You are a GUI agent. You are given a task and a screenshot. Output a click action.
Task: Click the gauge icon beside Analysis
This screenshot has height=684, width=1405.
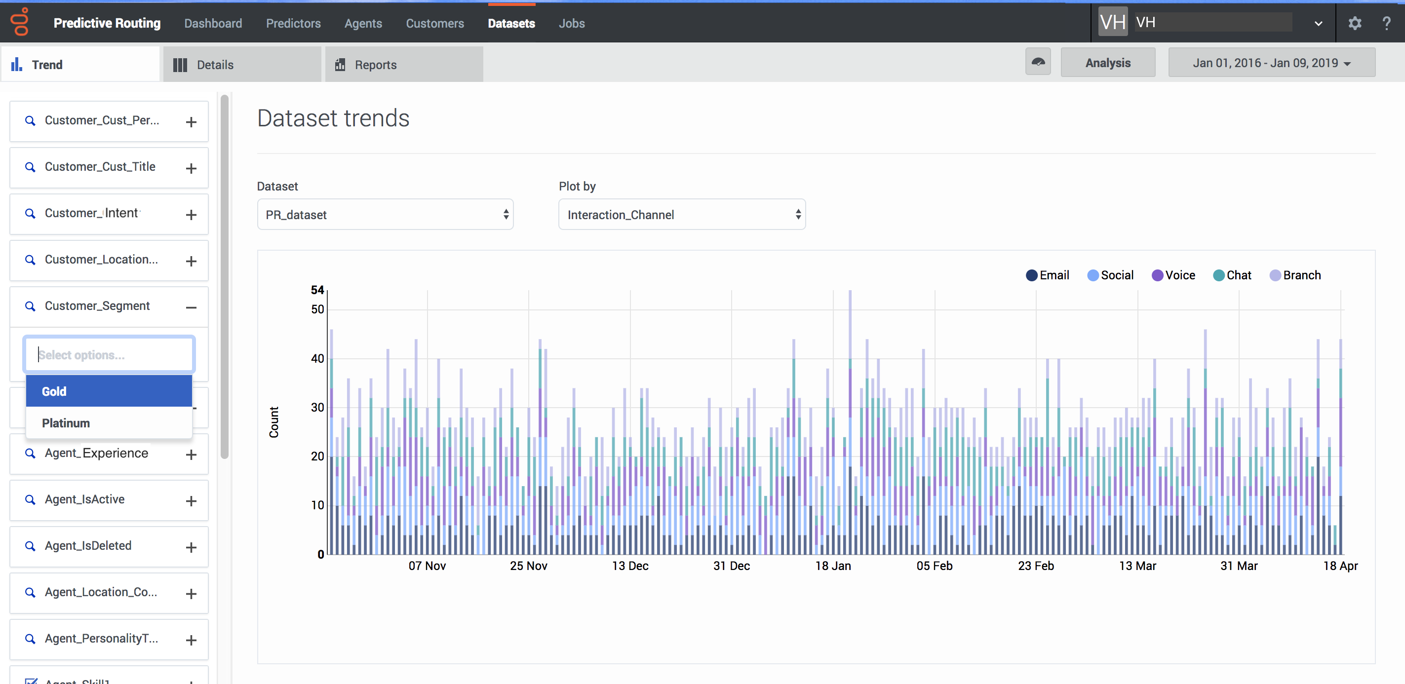pos(1037,63)
